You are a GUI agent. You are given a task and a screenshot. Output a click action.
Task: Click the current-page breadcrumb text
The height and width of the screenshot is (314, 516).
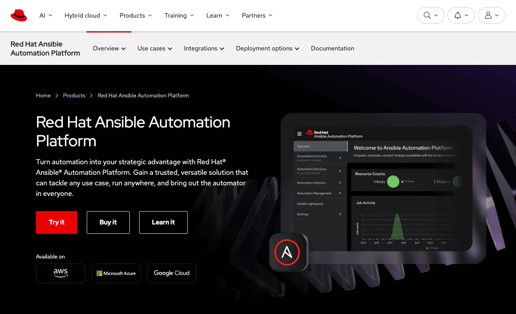(143, 95)
